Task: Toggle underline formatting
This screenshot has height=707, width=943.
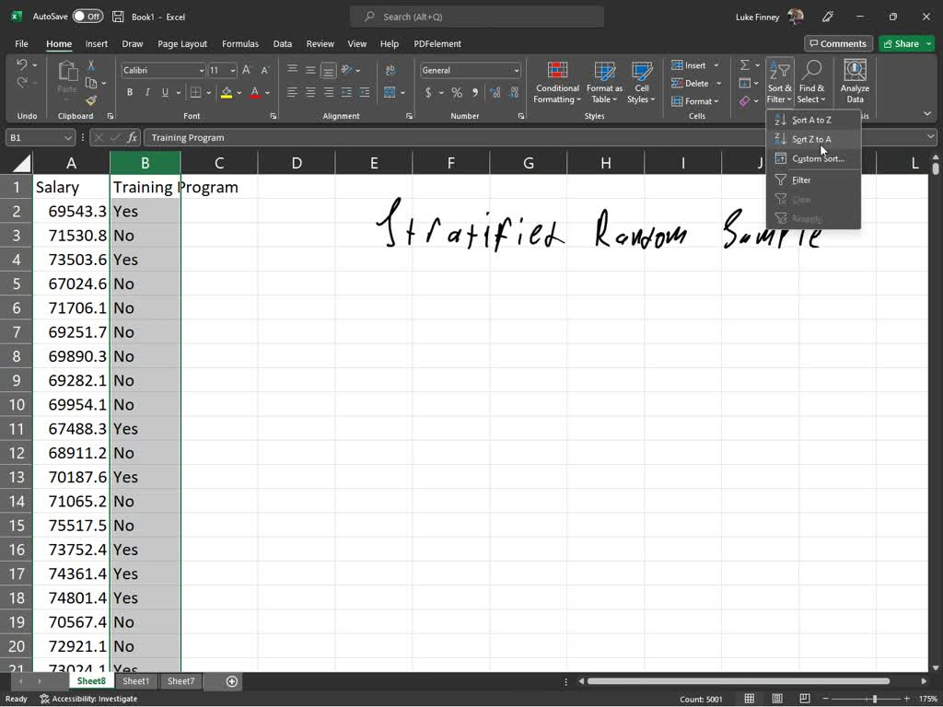Action: tap(164, 93)
